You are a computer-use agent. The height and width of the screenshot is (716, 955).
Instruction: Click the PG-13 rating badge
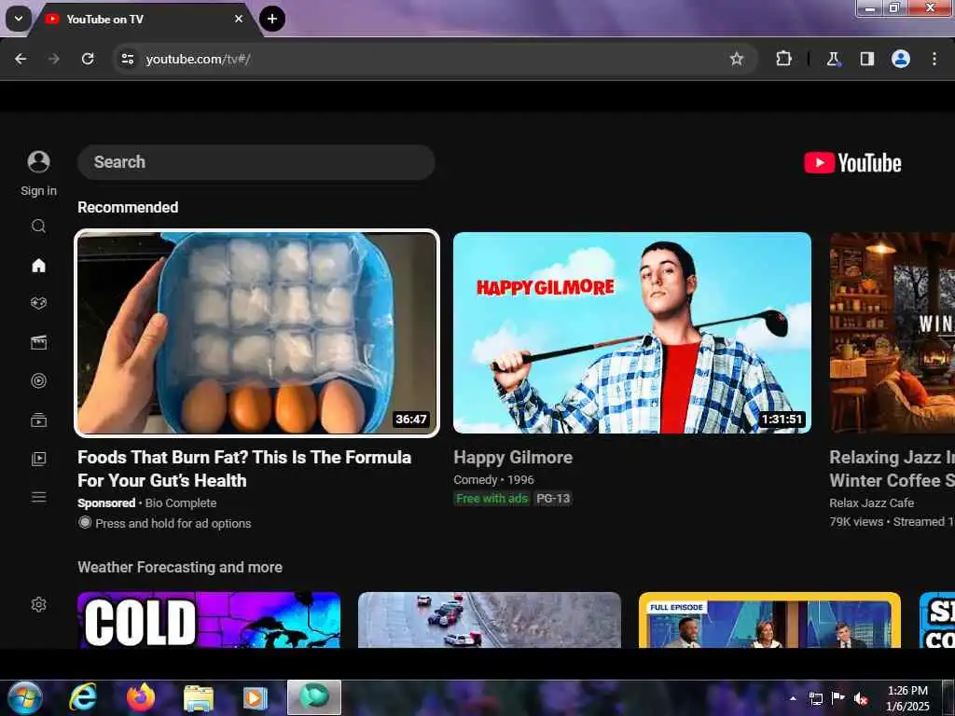point(553,499)
